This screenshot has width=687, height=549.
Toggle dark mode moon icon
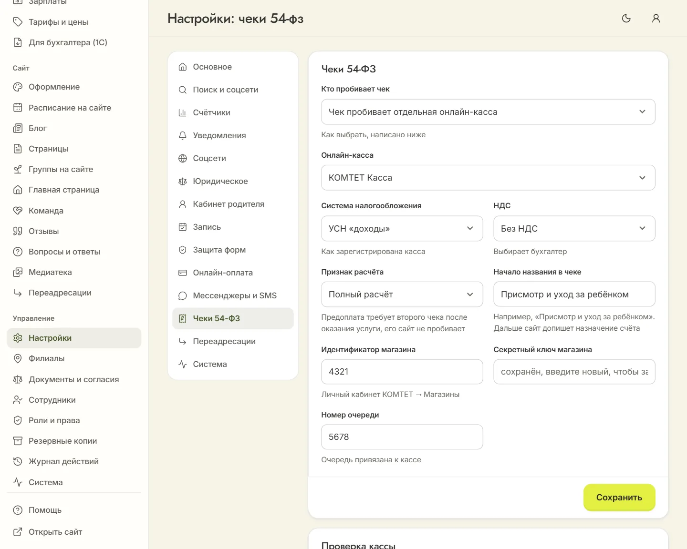pyautogui.click(x=626, y=19)
